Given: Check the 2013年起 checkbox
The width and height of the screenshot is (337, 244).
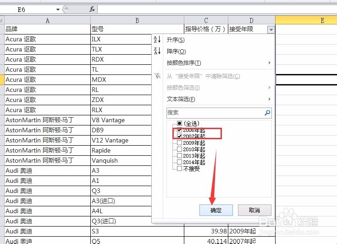Looking at the screenshot, I should [x=179, y=156].
